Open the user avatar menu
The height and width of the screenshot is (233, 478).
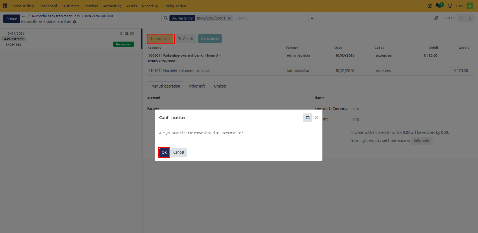click(x=470, y=6)
